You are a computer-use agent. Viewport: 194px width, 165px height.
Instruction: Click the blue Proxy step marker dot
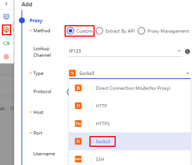(22, 20)
